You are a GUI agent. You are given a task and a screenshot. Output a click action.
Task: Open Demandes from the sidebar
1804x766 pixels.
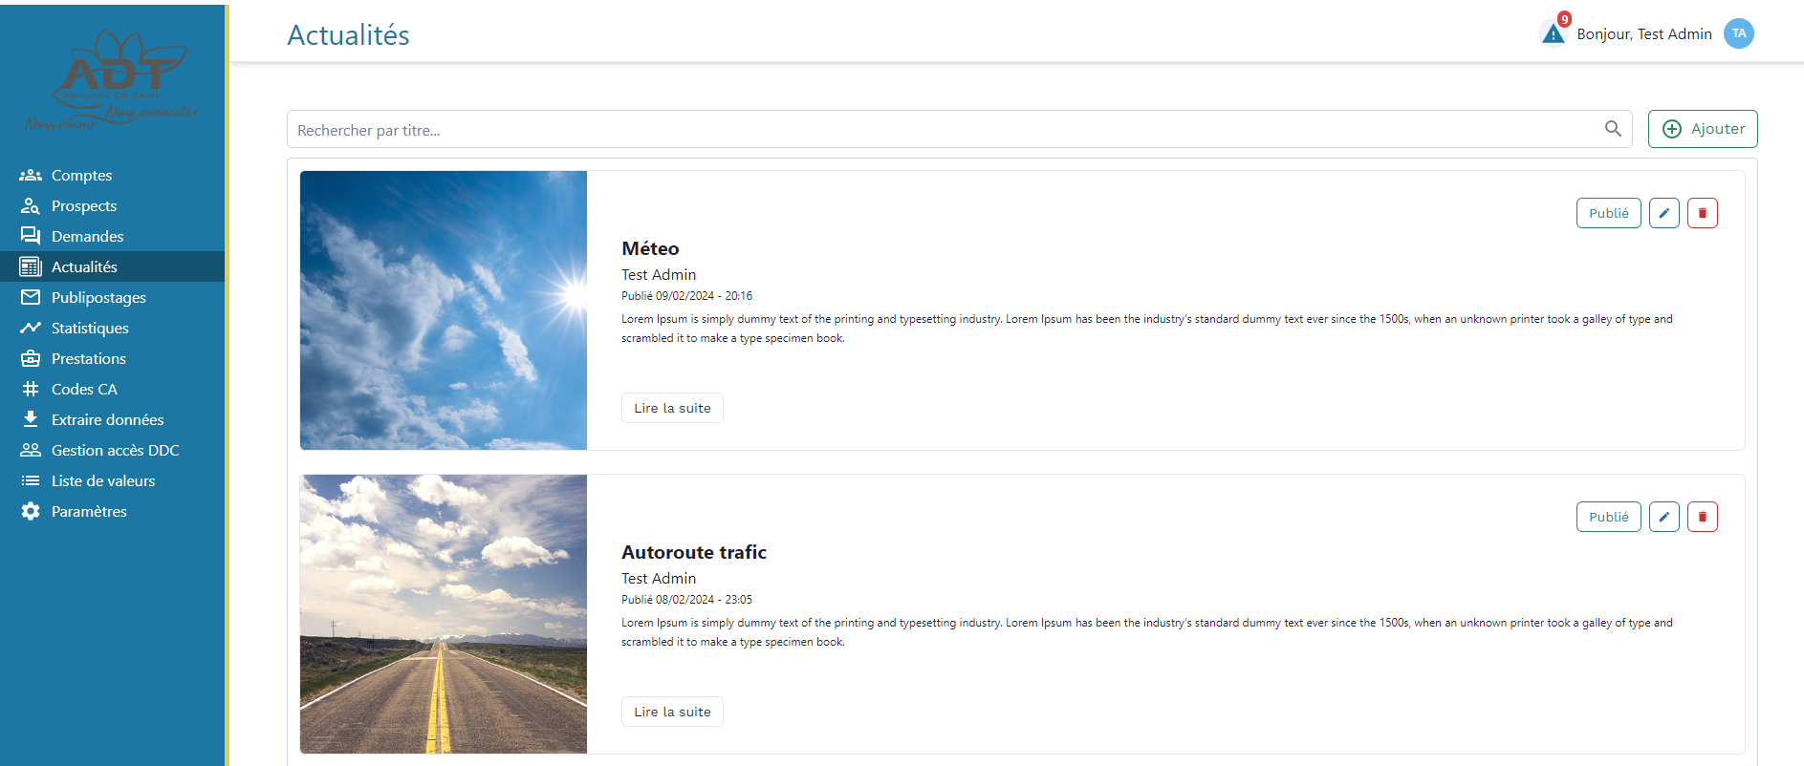(x=112, y=236)
